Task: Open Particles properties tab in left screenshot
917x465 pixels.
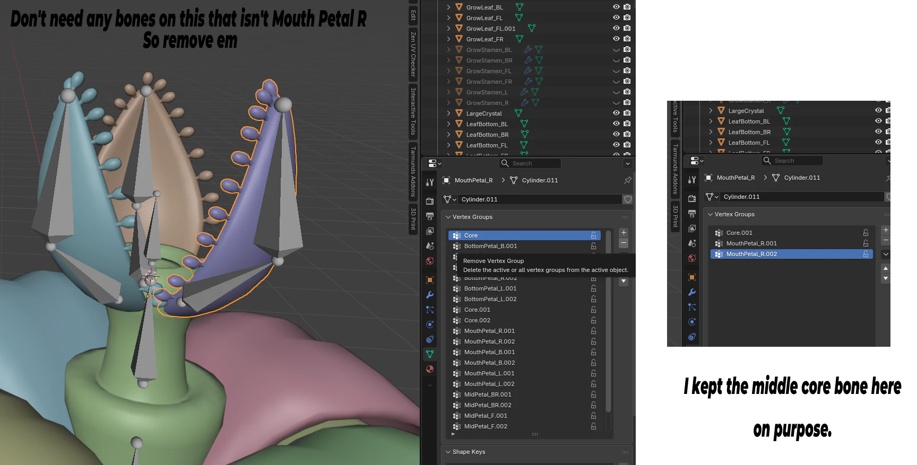Action: [x=430, y=309]
